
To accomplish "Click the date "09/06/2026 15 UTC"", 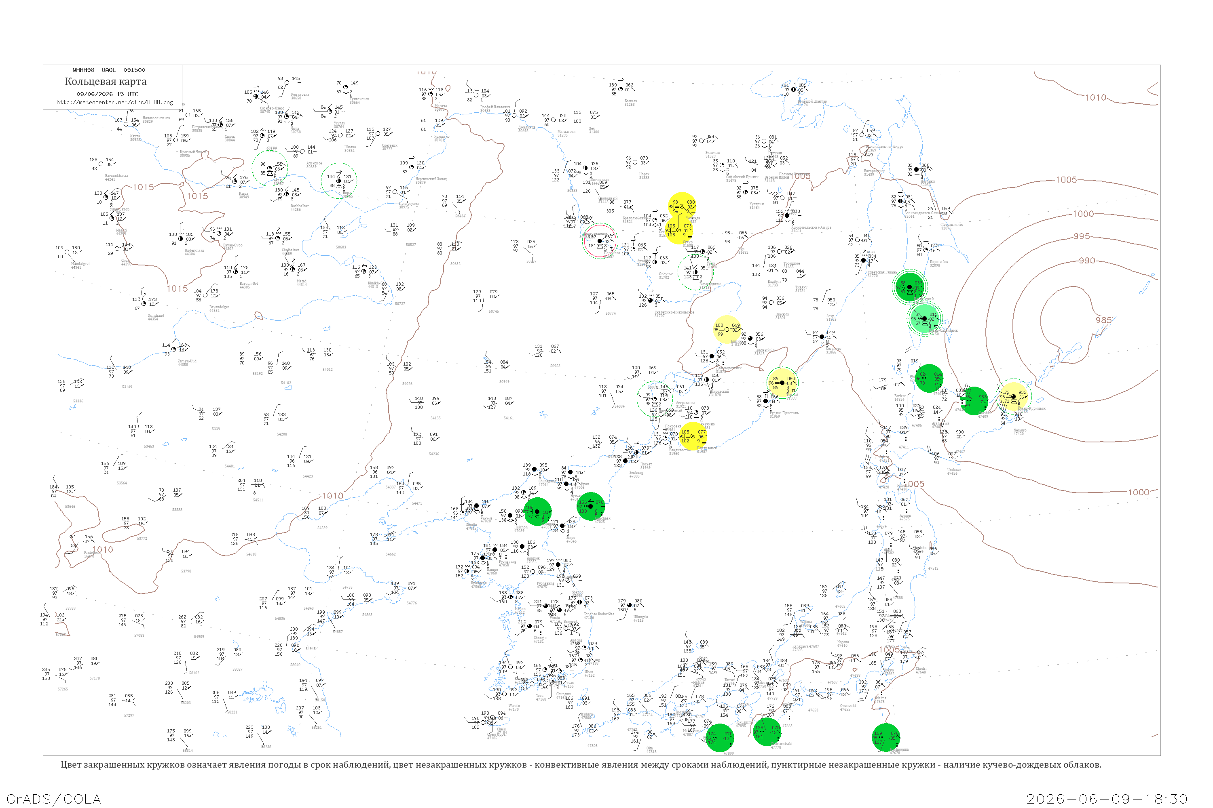I will (x=107, y=94).
